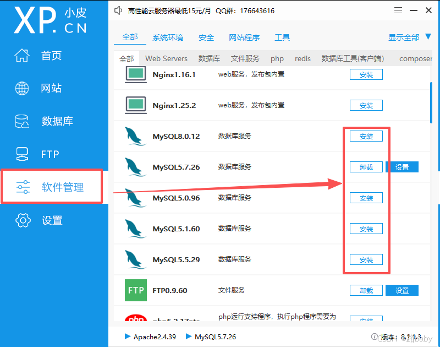Screen dimensions: 440x347
Task: Click the MySQL8.0.12 name text
Action: [x=176, y=136]
